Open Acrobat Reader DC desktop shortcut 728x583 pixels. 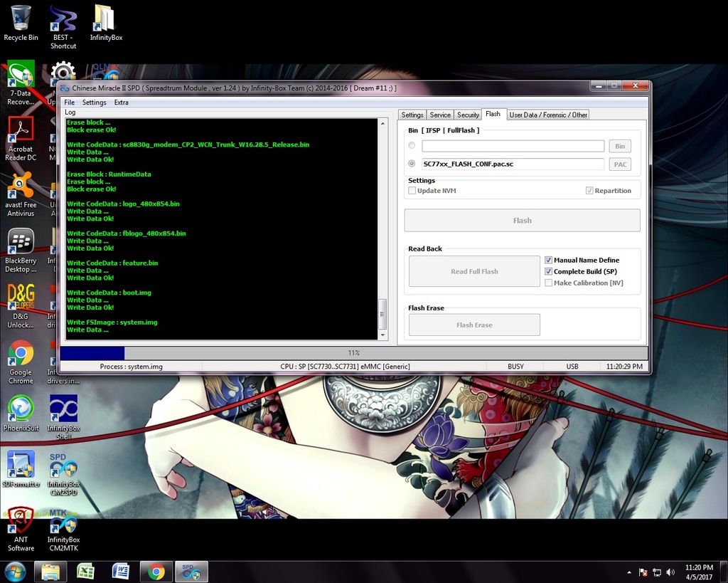[x=21, y=139]
